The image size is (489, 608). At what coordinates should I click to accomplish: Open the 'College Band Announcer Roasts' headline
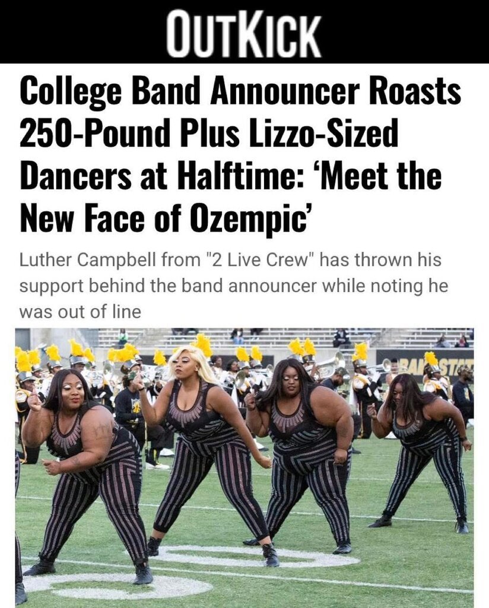click(x=240, y=92)
